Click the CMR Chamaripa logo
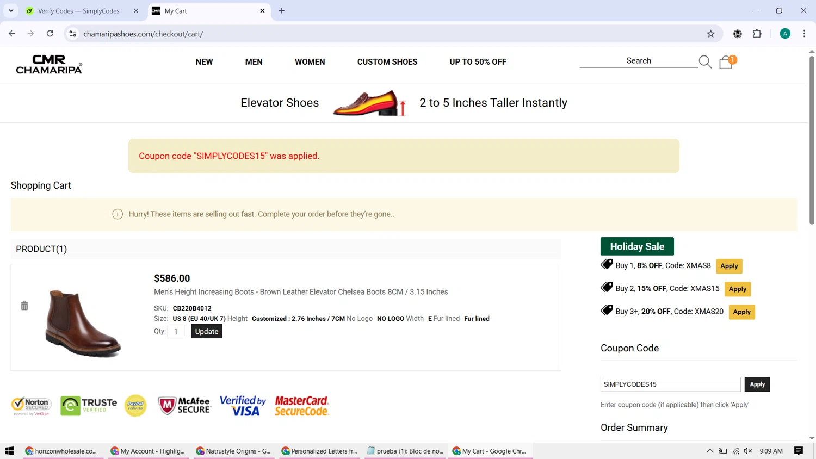 coord(49,64)
